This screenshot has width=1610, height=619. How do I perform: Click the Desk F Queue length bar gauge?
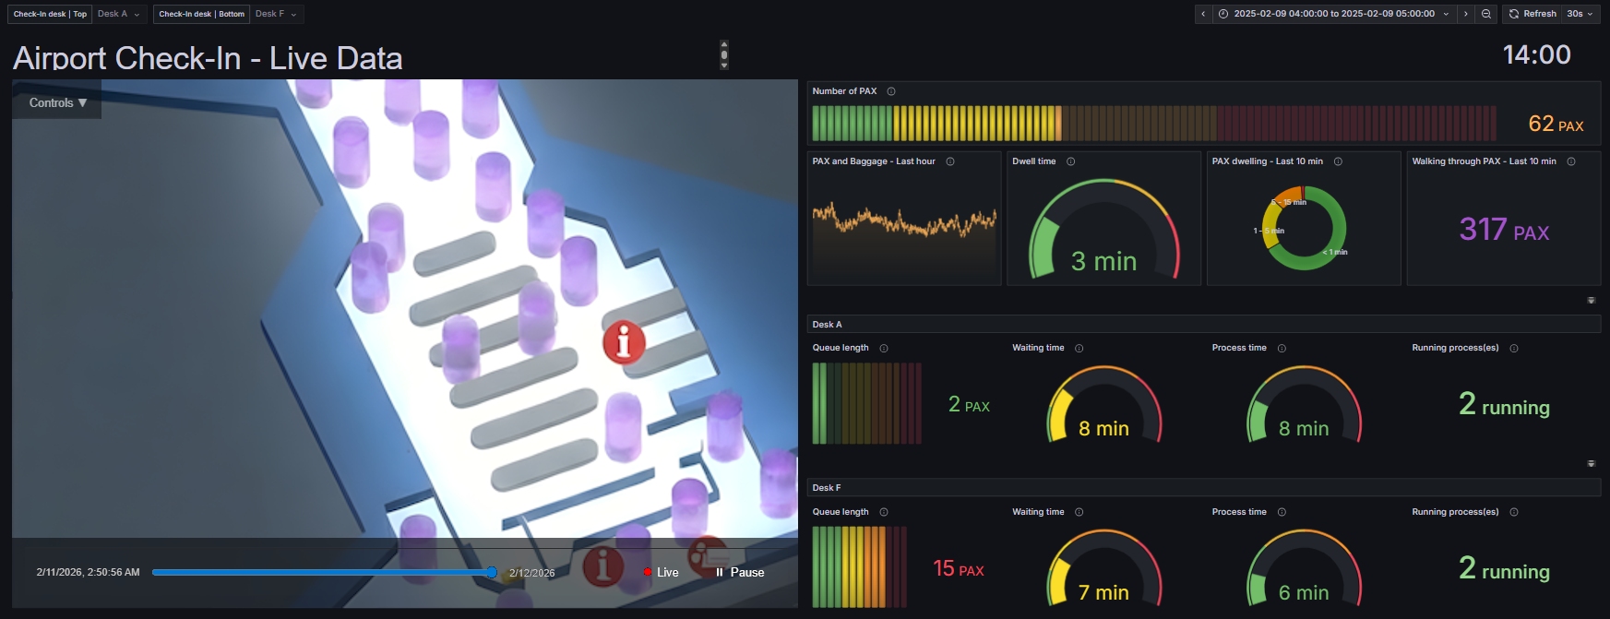pyautogui.click(x=860, y=566)
